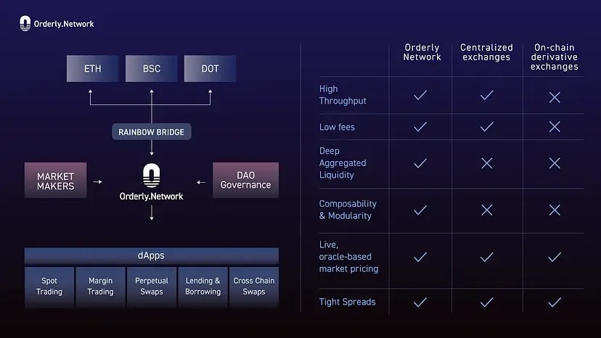Click Orderly Network checkmark for High Throughput
The height and width of the screenshot is (338, 601).
point(420,95)
